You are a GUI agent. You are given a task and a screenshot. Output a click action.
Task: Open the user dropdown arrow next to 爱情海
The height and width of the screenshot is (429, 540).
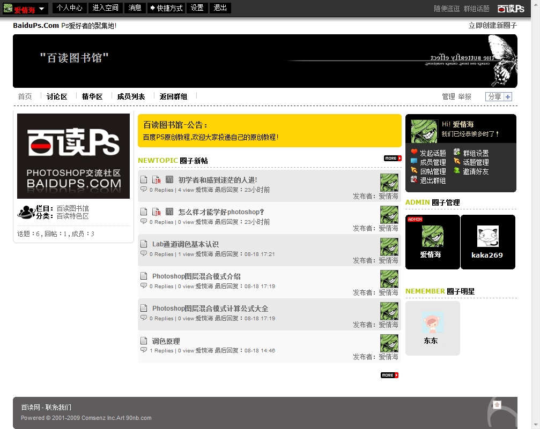tap(42, 9)
